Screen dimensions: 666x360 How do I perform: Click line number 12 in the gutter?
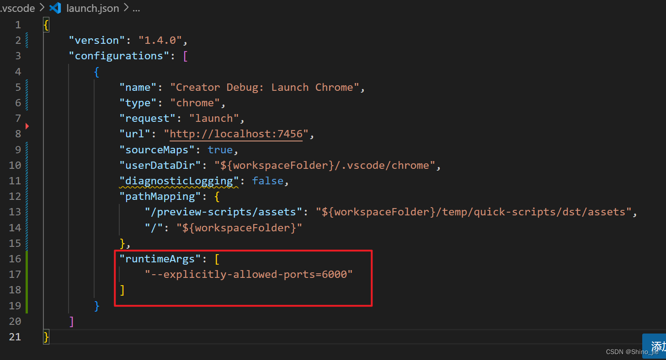[15, 197]
